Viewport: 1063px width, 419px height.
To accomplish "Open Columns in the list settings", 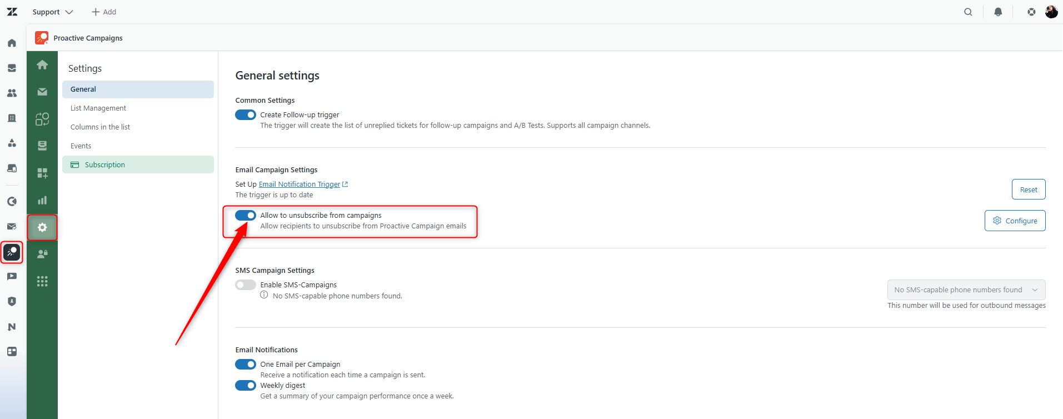I will tap(138, 127).
